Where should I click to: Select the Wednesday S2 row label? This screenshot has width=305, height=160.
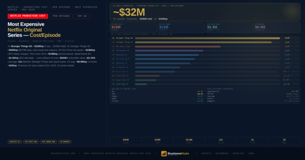(x=122, y=55)
